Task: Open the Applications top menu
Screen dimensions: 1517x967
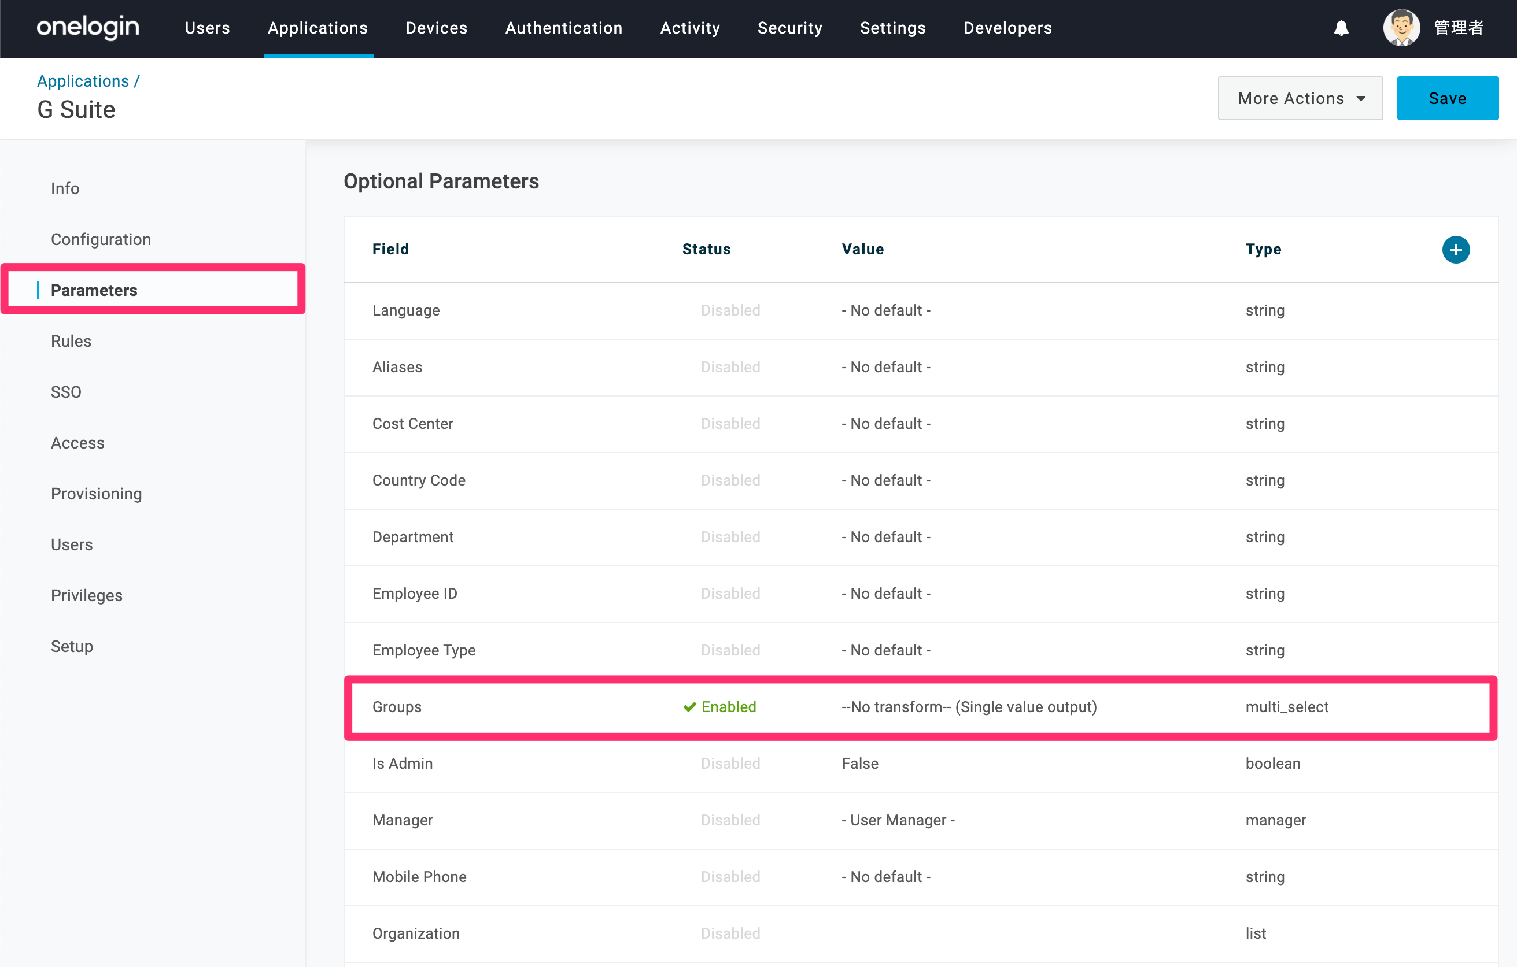Action: [318, 28]
